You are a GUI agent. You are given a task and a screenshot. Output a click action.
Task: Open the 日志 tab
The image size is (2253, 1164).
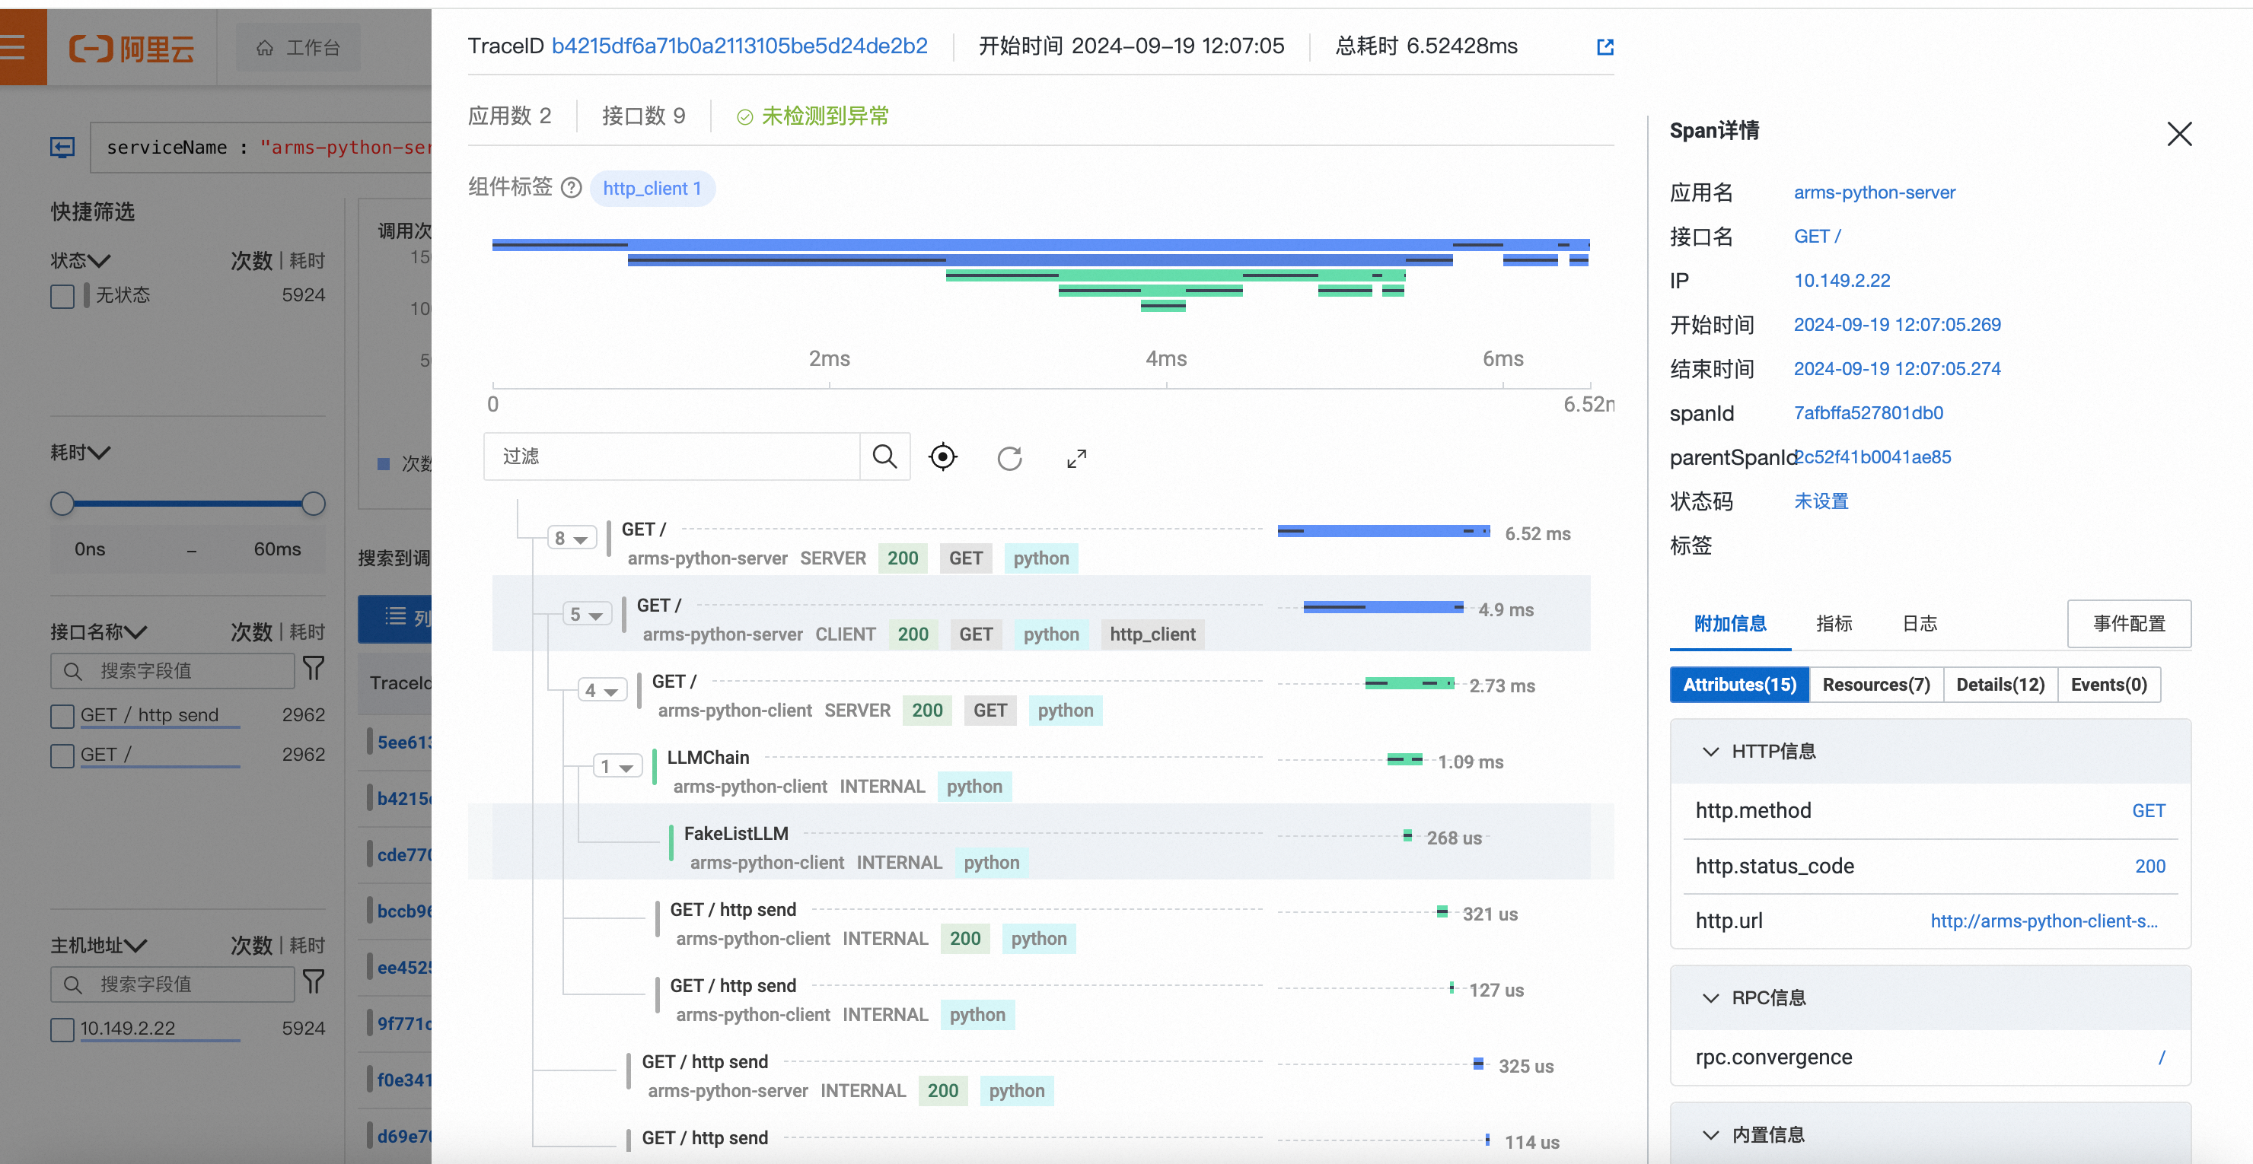[x=1919, y=623]
